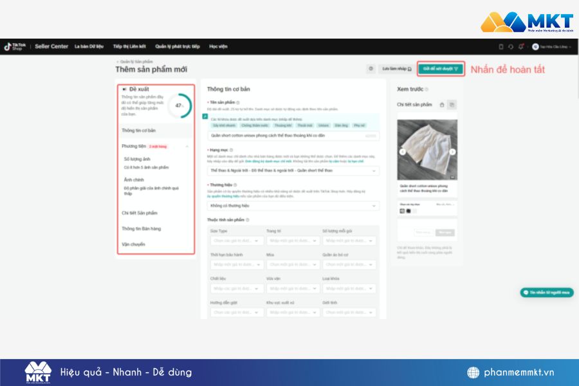Image resolution: width=579 pixels, height=386 pixels.
Task: Go back via Quản lý Sản phẩm breadcrumb
Action: click(136, 62)
